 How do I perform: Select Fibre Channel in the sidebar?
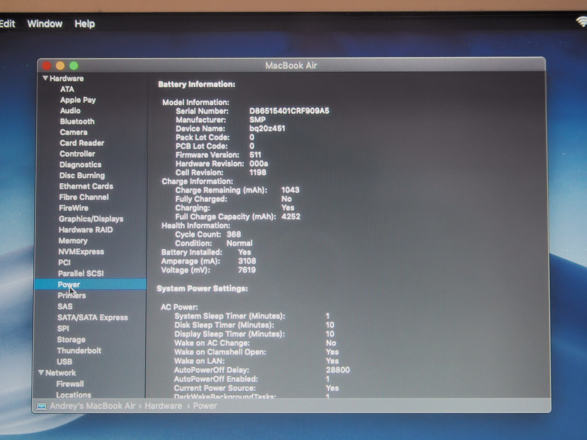click(84, 197)
